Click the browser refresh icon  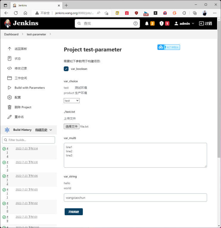click(16, 13)
